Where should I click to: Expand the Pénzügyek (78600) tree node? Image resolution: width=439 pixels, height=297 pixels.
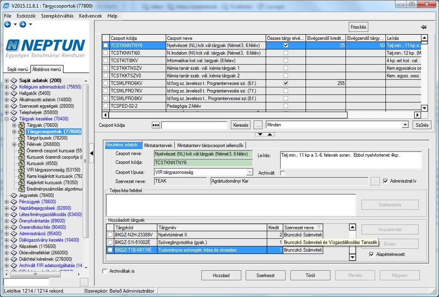point(6,202)
